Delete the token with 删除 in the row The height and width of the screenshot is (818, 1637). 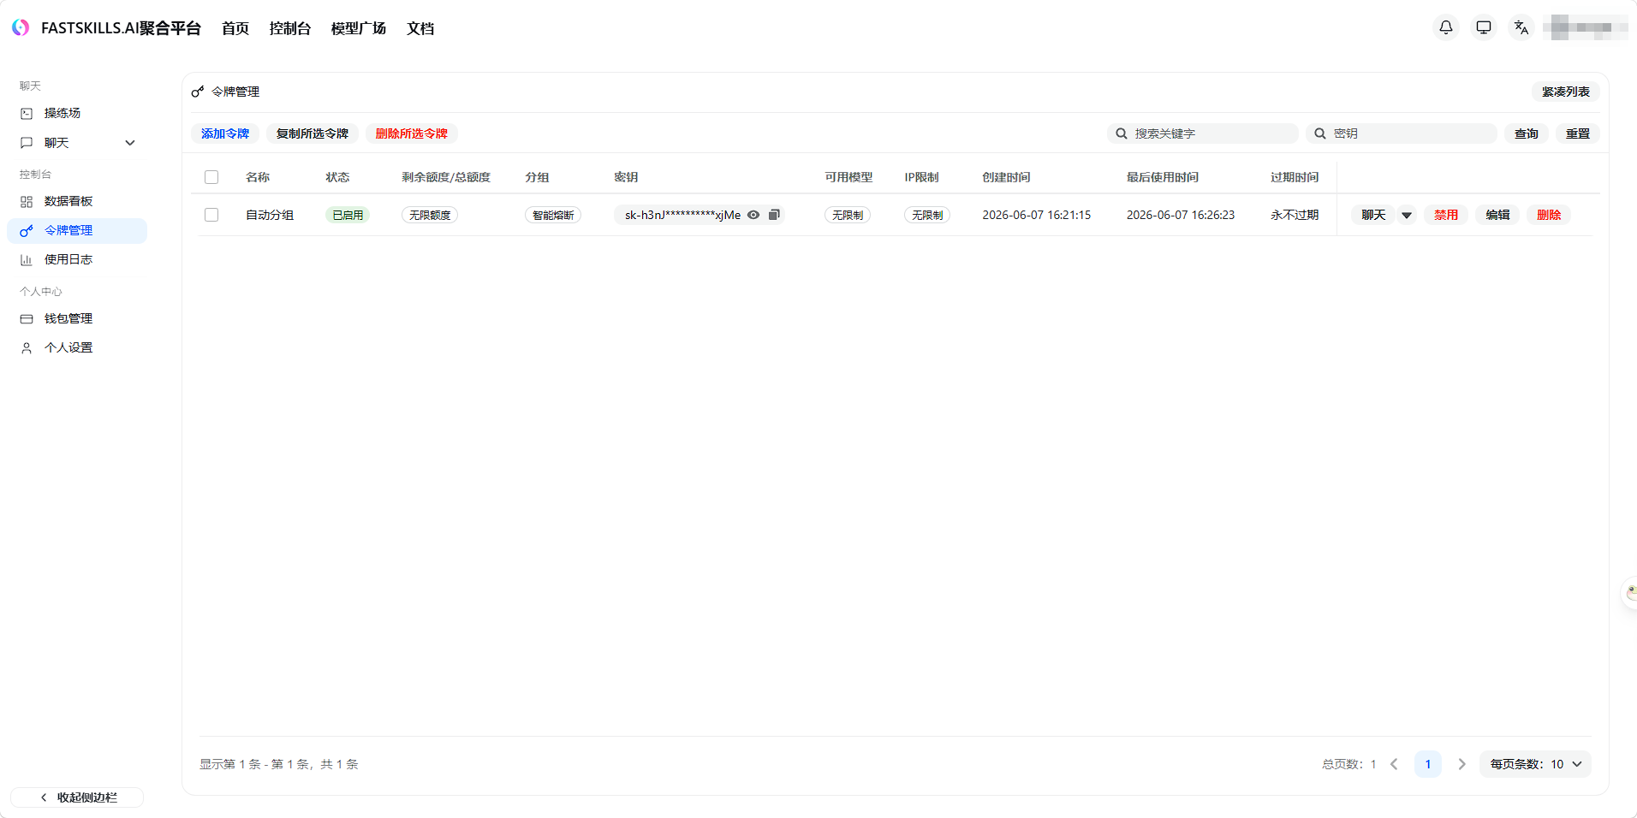pyautogui.click(x=1549, y=215)
